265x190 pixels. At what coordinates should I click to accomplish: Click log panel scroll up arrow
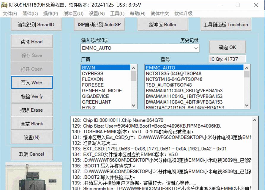(255, 120)
